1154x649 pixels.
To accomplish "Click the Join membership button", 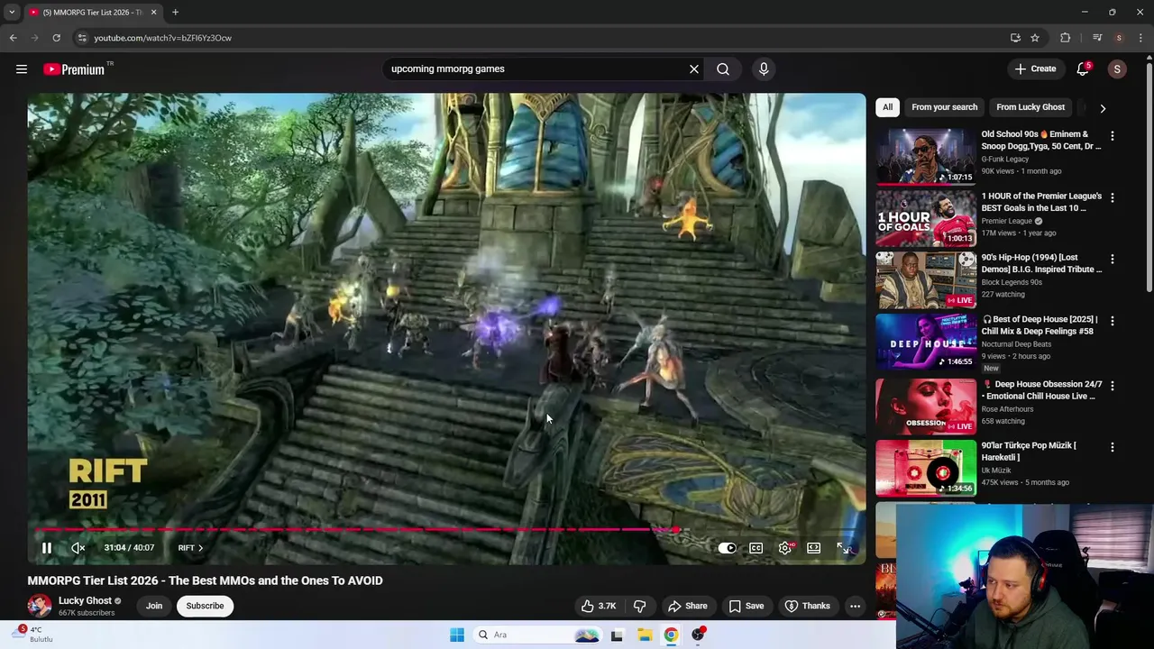I will click(x=154, y=606).
